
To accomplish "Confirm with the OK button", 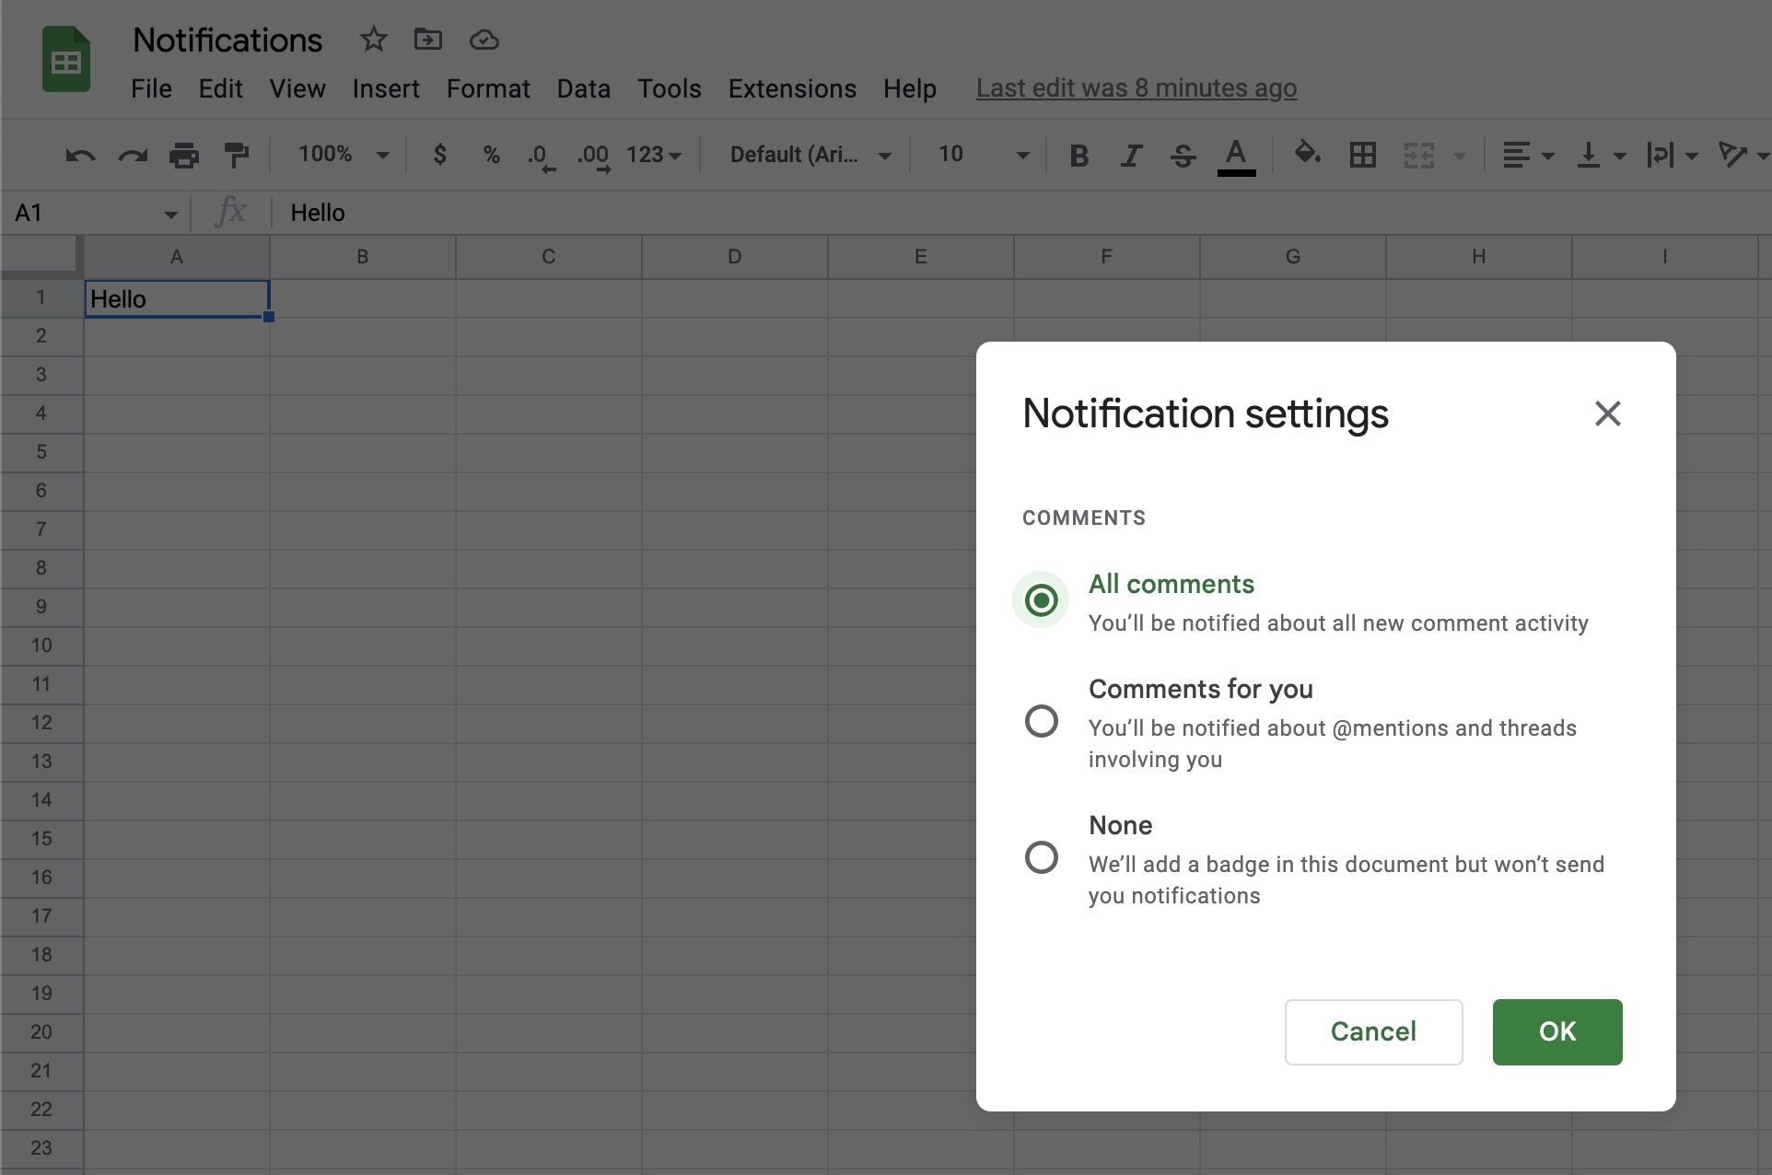I will tap(1556, 1031).
